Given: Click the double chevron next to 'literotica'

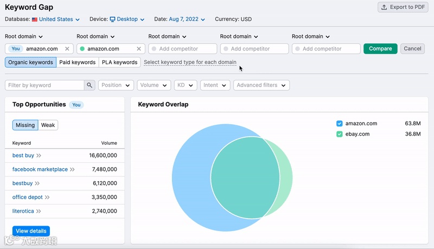Looking at the screenshot, I should pyautogui.click(x=39, y=211).
